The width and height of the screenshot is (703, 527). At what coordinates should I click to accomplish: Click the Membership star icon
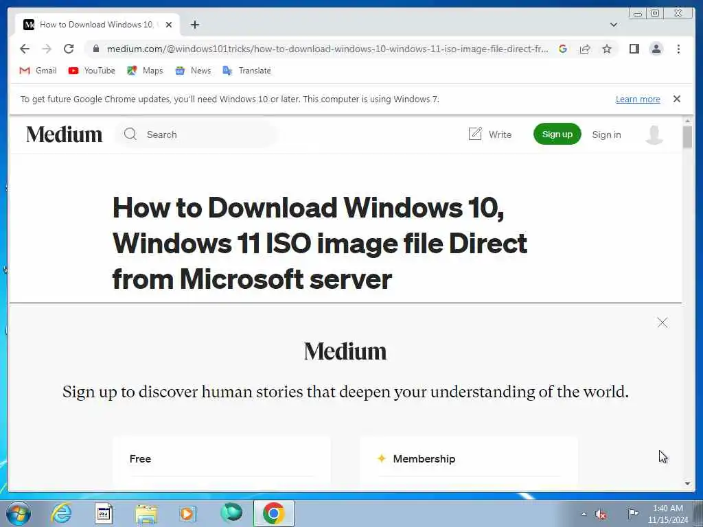(382, 458)
